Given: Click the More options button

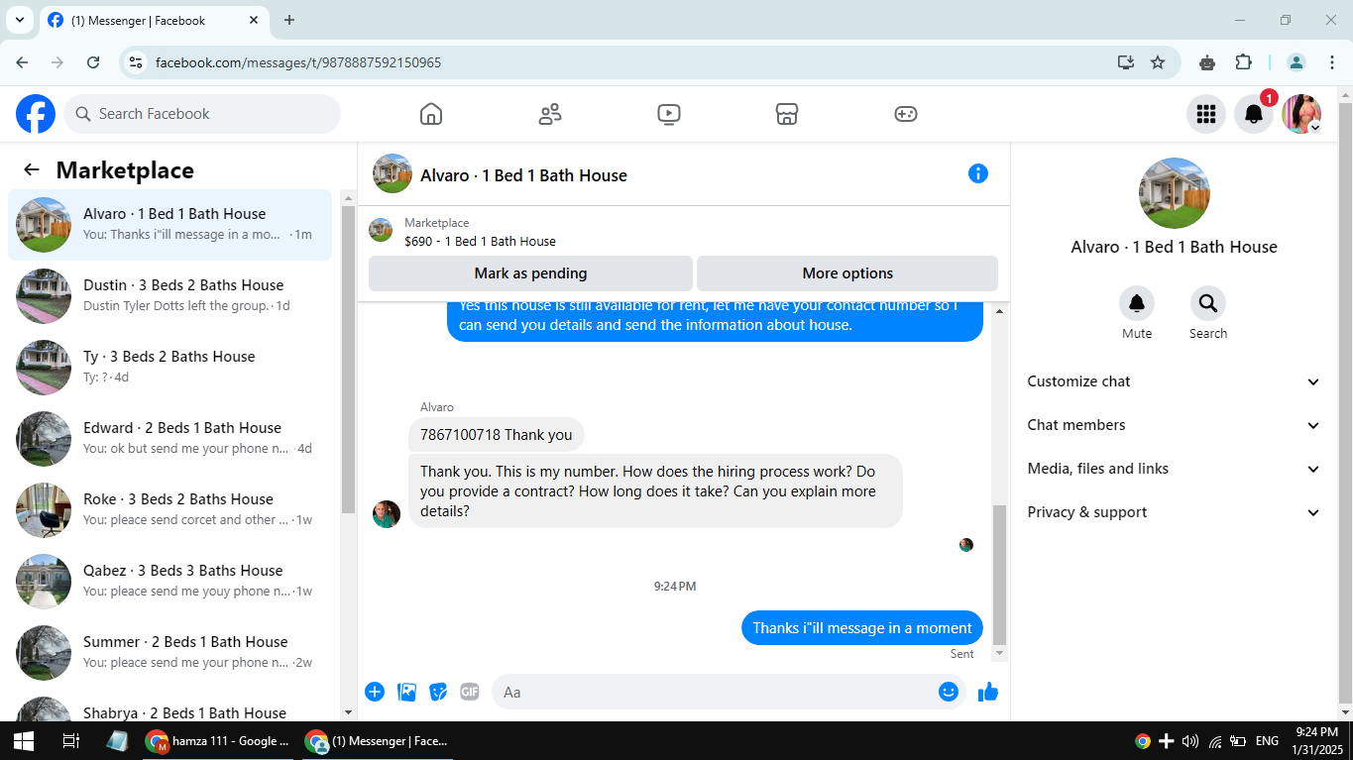Looking at the screenshot, I should pos(847,273).
